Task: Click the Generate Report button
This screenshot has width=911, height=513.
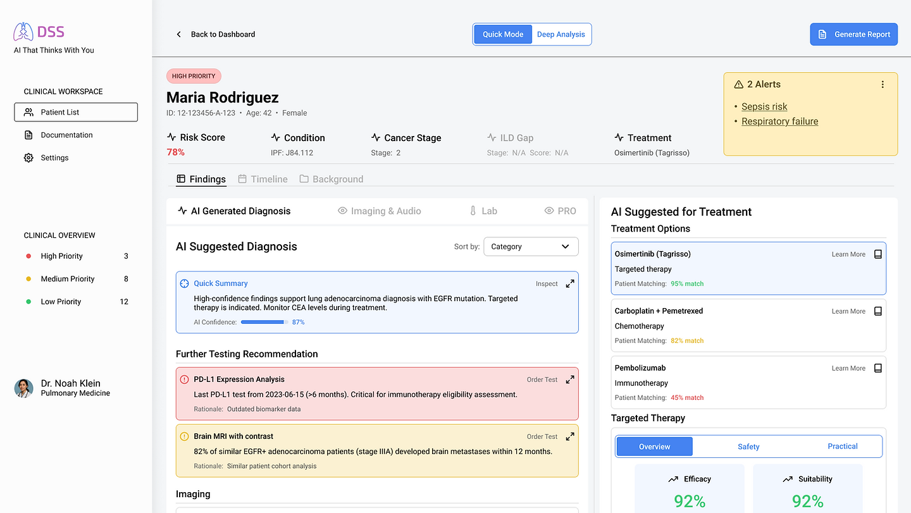Action: tap(854, 34)
